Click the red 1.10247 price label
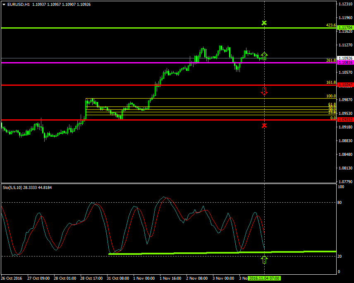Viewport: 354px width, 283px height. point(345,85)
